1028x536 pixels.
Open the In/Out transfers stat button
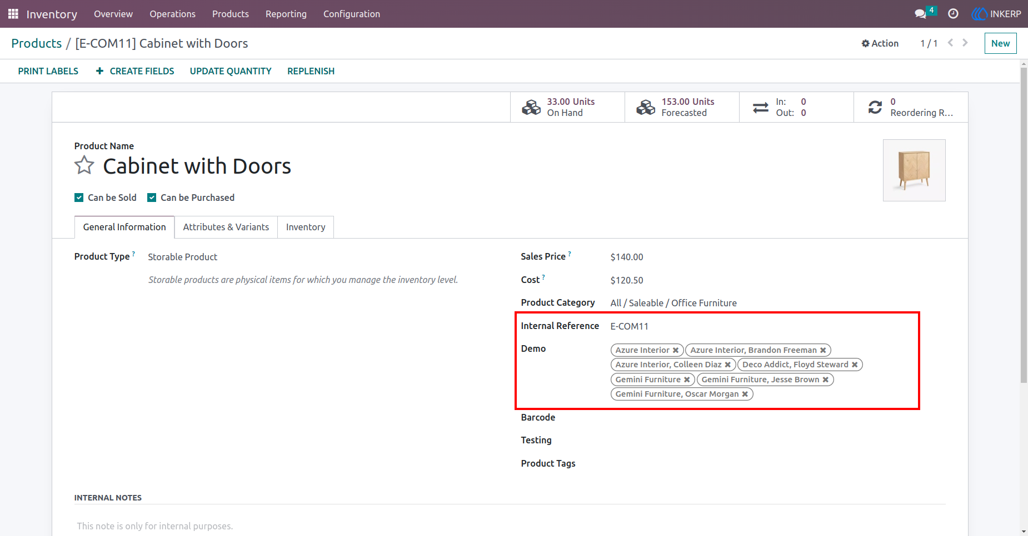pyautogui.click(x=796, y=107)
